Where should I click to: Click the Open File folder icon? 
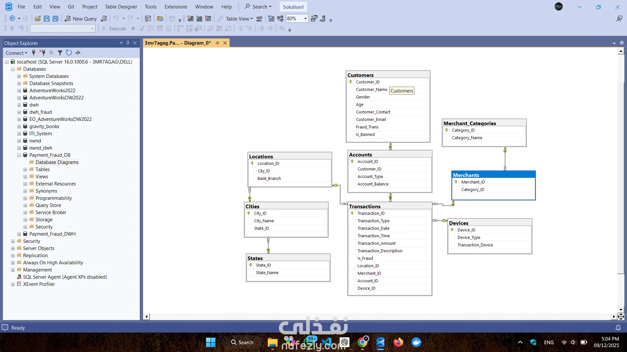pos(38,19)
